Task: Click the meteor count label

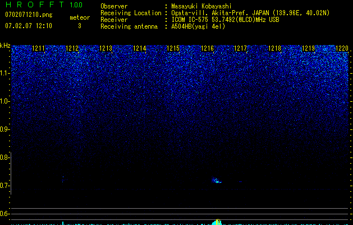Action: point(80,17)
